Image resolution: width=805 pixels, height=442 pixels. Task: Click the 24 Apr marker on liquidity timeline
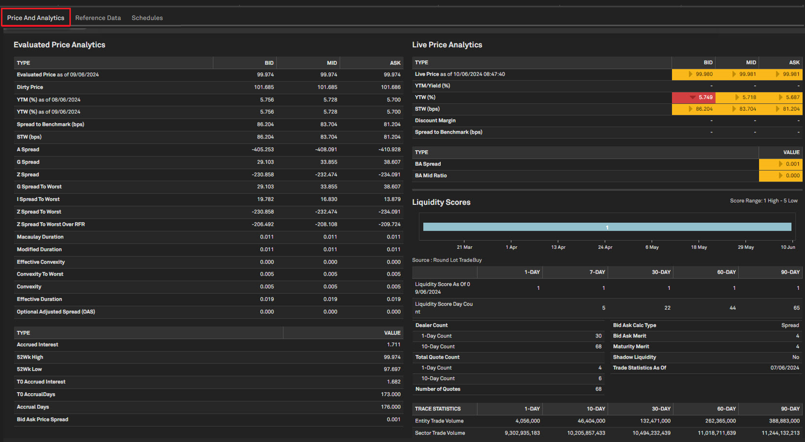click(605, 247)
